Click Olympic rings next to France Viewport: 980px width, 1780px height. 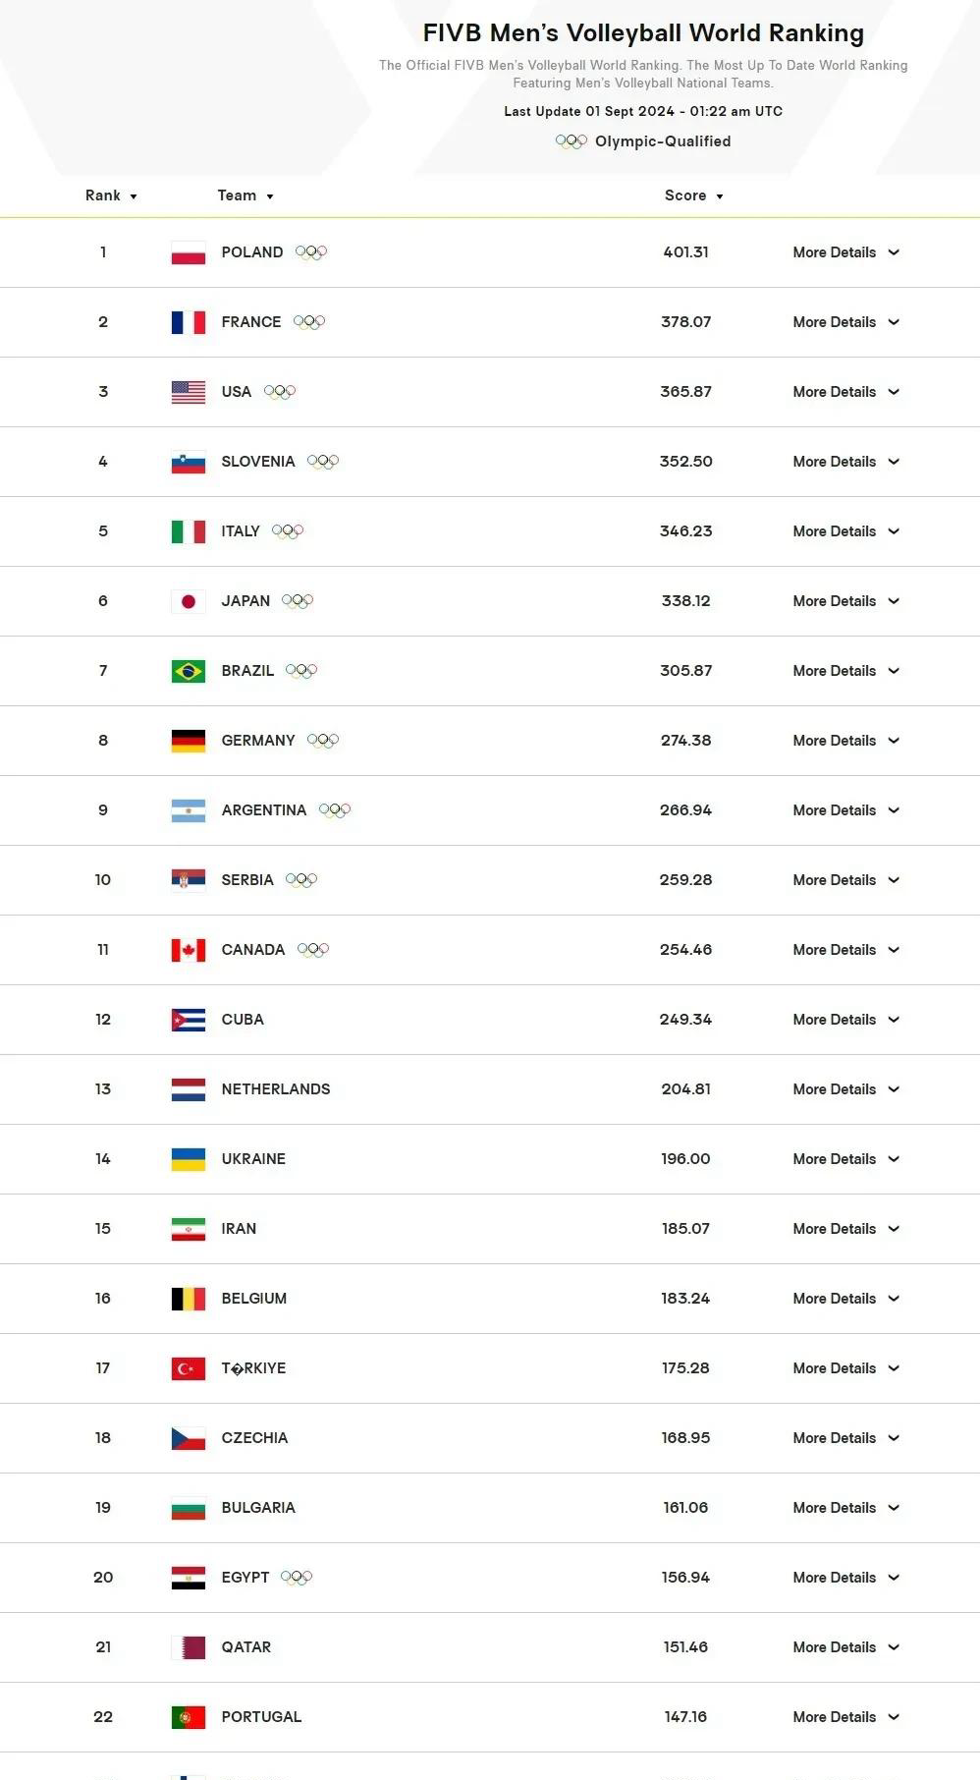[x=308, y=322]
